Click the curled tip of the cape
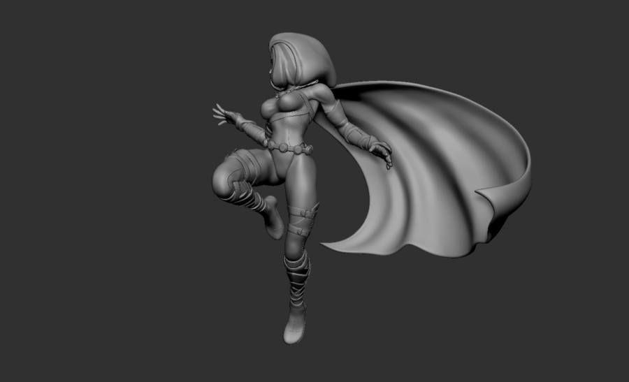The image size is (629, 382). pos(488,196)
